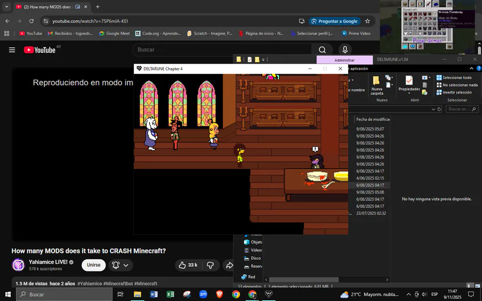Image resolution: width=482 pixels, height=301 pixels.
Task: Open the Code.org bookmark
Action: [158, 34]
